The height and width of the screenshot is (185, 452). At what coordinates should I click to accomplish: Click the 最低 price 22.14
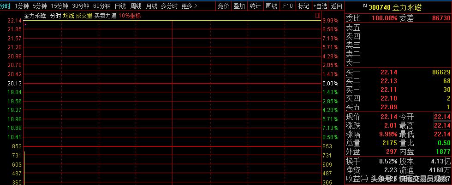tap(442, 134)
